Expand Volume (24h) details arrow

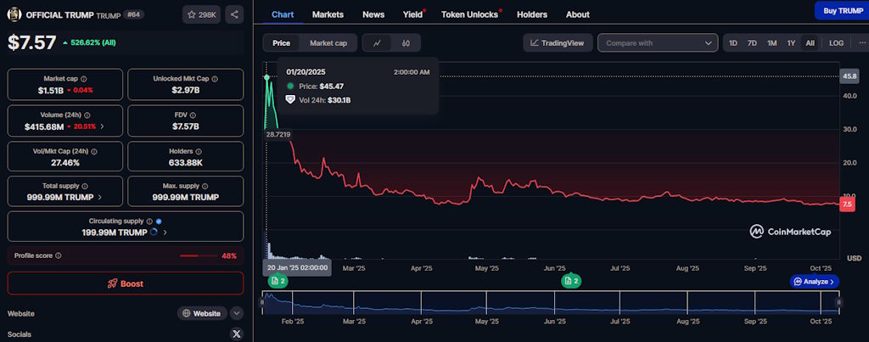102,126
